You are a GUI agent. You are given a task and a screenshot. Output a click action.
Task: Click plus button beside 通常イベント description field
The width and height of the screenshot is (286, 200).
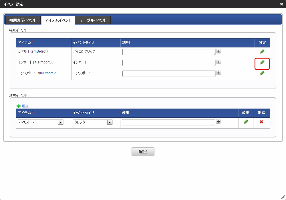click(218, 122)
